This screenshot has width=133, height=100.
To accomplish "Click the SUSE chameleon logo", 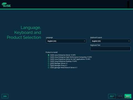I will click(x=6, y=5).
